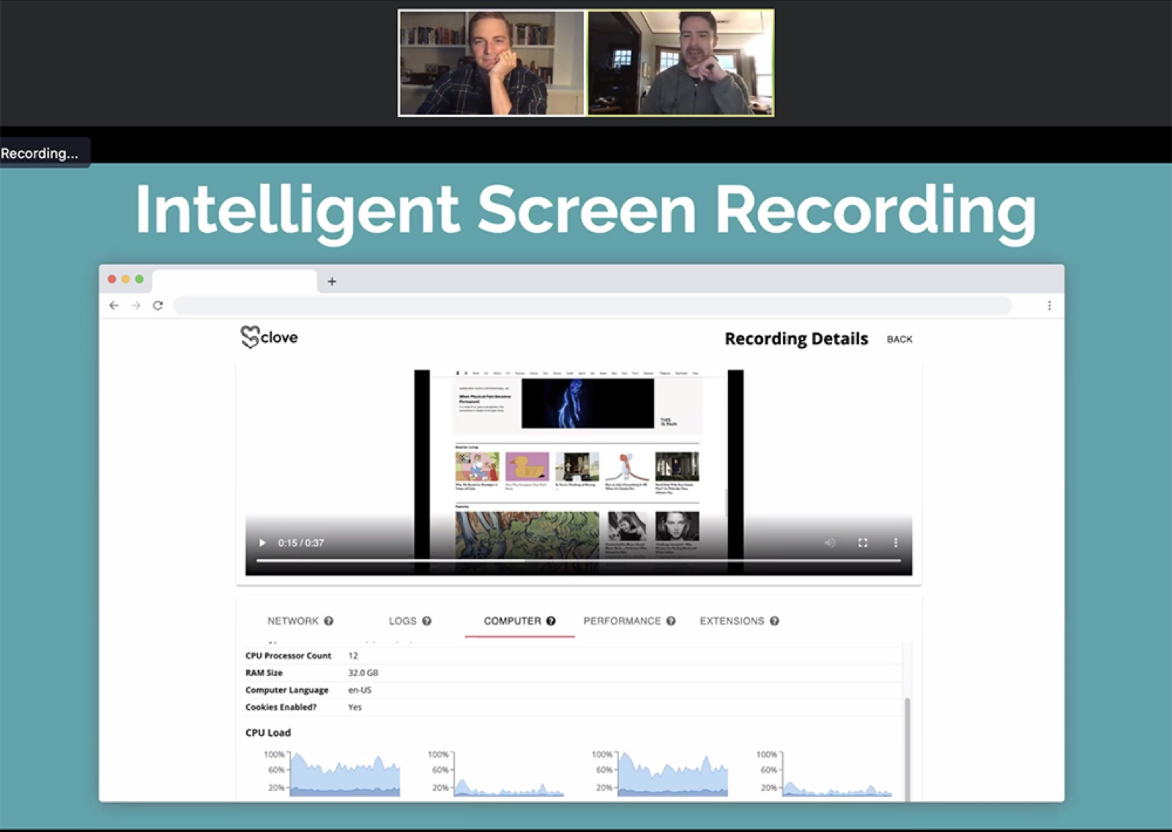Switch to the NETWORK tab
Viewport: 1172px width, 832px height.
(293, 620)
